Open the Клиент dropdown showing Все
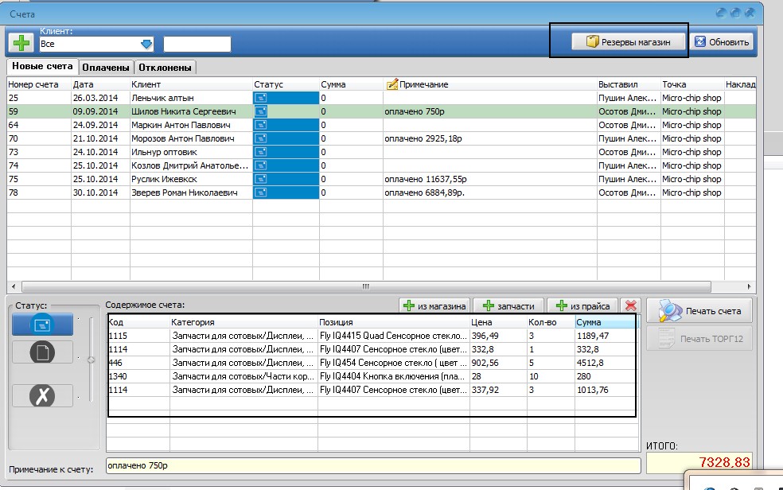Viewport: 783px width, 490px height. [x=146, y=45]
